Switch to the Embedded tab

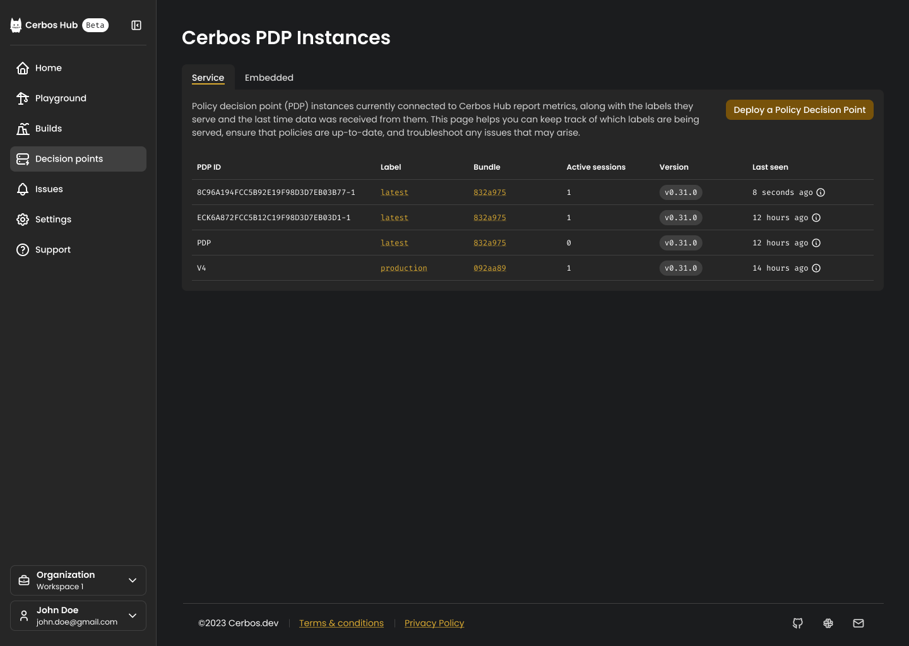tap(269, 77)
